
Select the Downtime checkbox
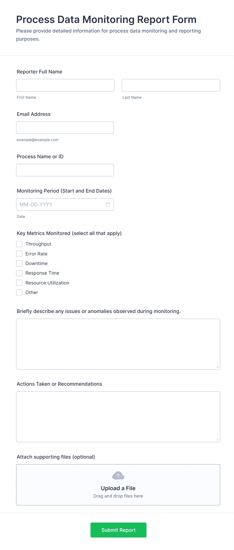click(x=19, y=263)
